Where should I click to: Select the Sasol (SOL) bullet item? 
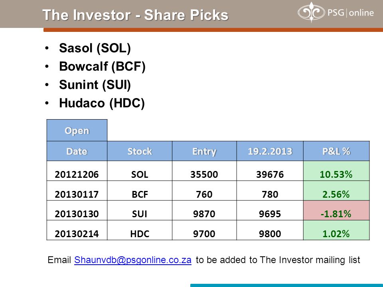pos(95,48)
